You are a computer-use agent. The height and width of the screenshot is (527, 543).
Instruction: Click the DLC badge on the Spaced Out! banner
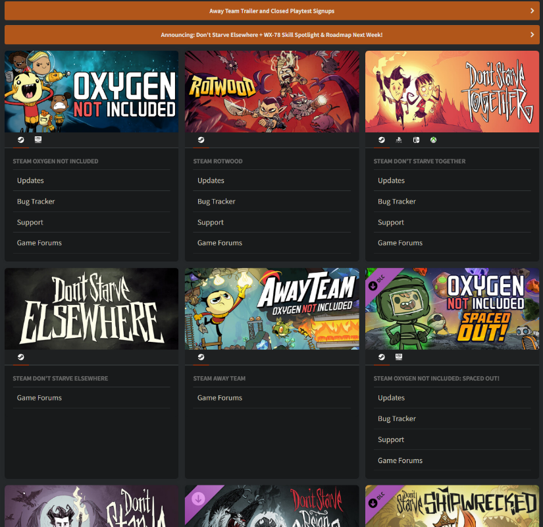376,282
